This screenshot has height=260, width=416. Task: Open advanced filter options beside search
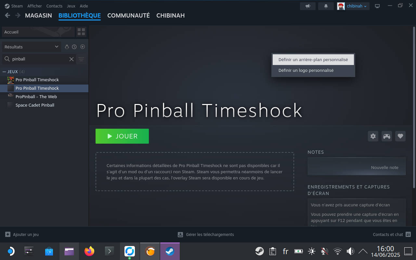point(81,59)
